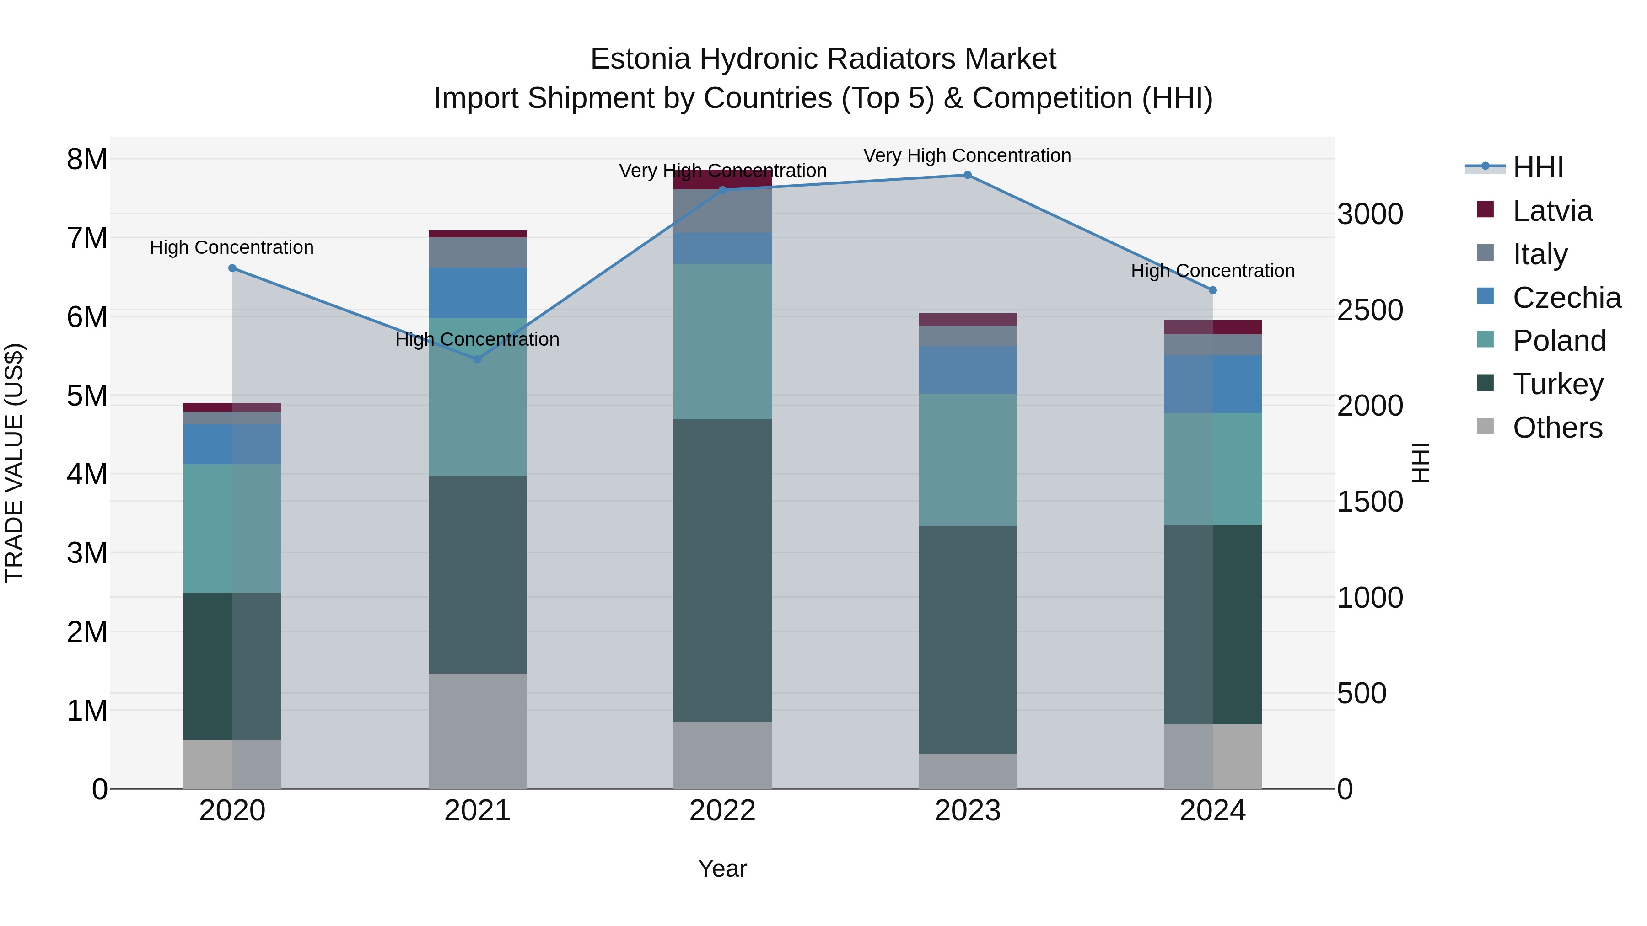The height and width of the screenshot is (926, 1647).
Task: Click the 2023 x-axis label
Action: tap(967, 811)
